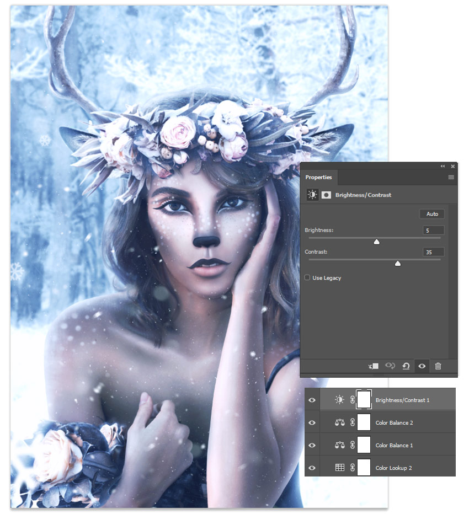Reset adjustment to defaults icon
The image size is (469, 514).
[406, 366]
